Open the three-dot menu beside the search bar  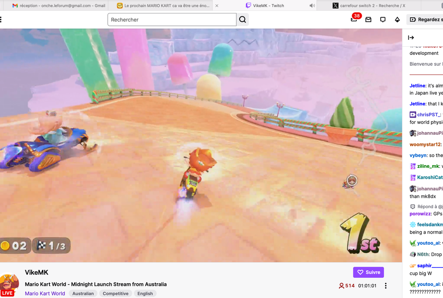[1, 19]
